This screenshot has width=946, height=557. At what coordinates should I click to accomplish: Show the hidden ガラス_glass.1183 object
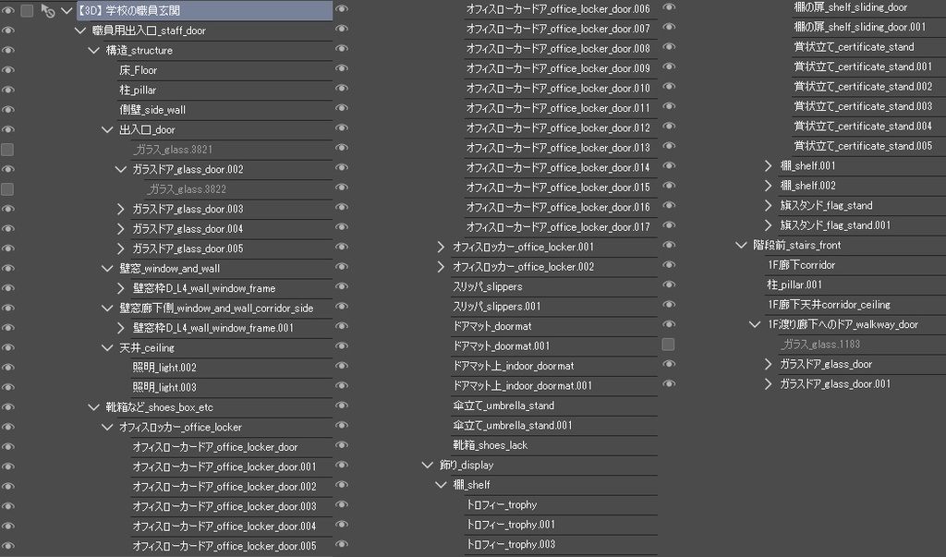[x=669, y=344]
